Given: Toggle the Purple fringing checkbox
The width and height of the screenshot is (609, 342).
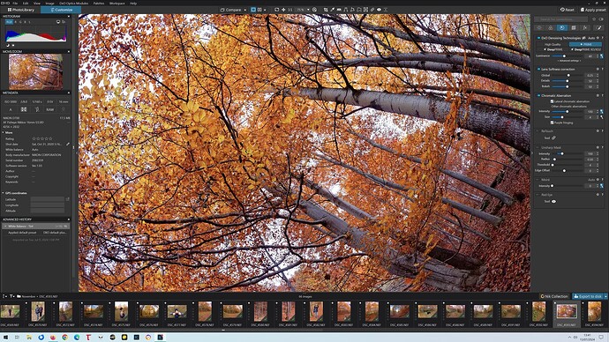Looking at the screenshot, I should point(552,123).
